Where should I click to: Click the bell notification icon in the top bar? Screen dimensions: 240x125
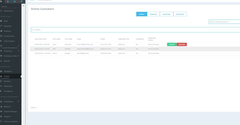pos(21,1)
